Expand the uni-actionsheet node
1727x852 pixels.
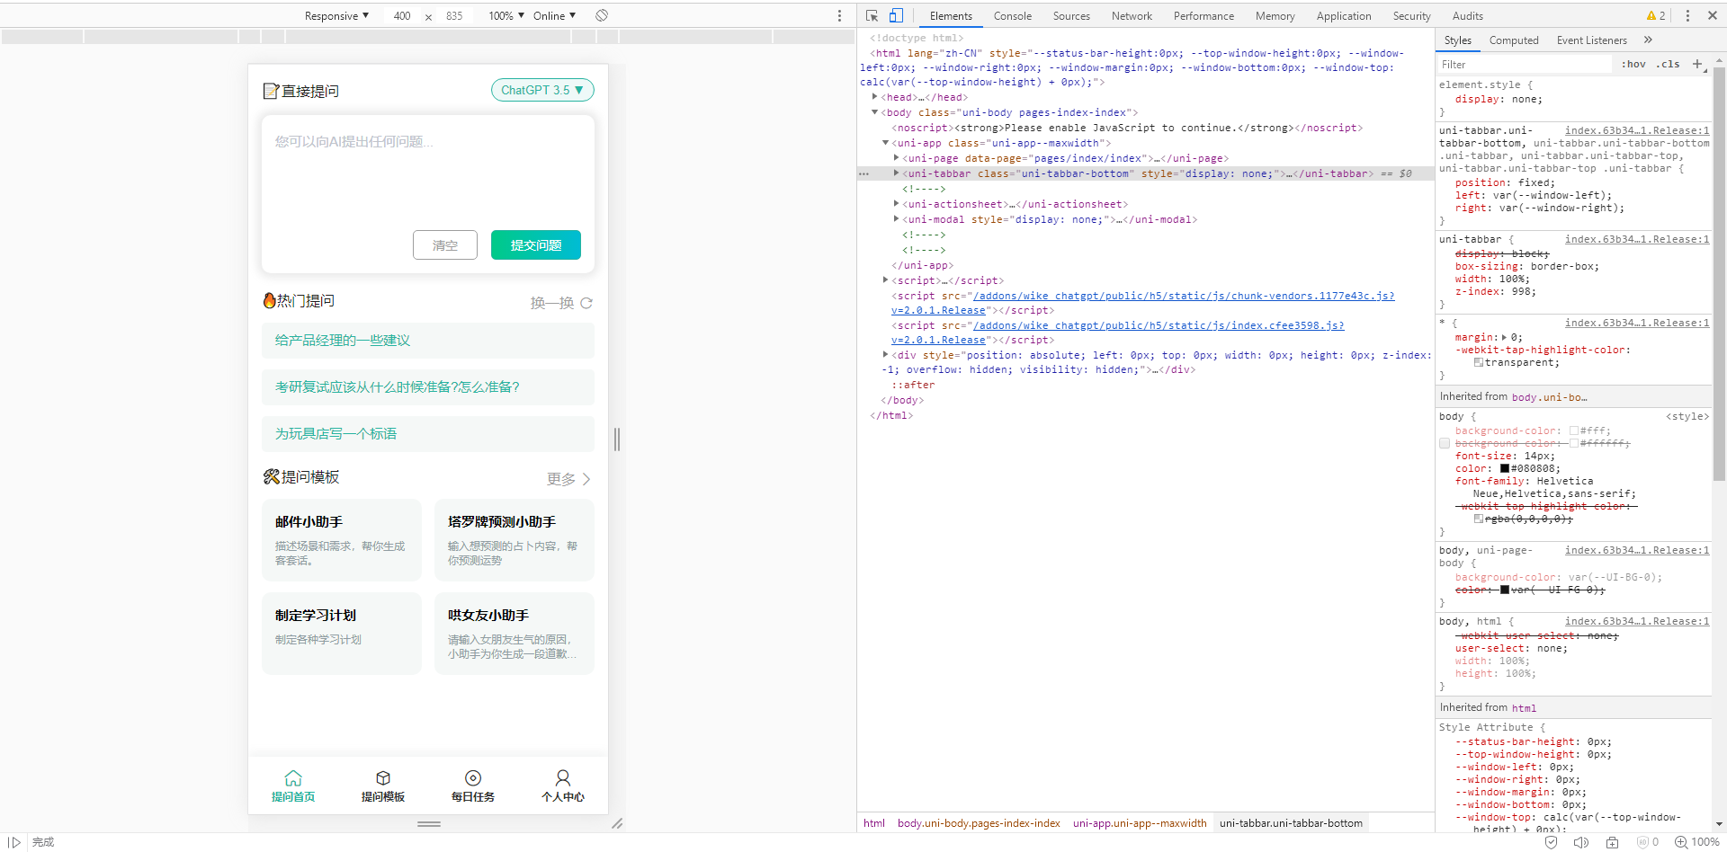pyautogui.click(x=896, y=204)
